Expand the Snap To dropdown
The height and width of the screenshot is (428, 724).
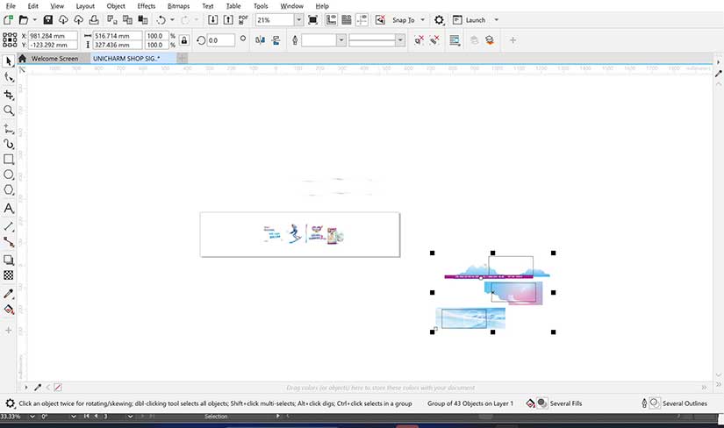pos(422,20)
